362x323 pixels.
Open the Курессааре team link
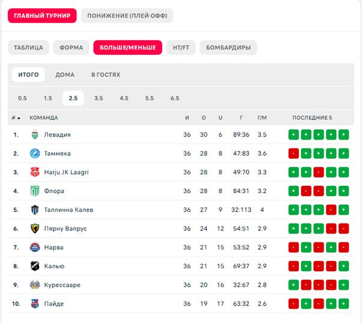(x=63, y=285)
